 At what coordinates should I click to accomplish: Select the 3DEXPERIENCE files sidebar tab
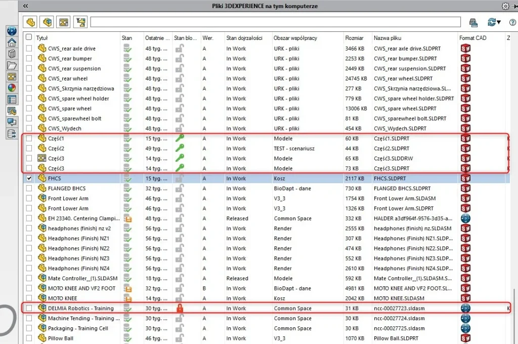[x=12, y=111]
